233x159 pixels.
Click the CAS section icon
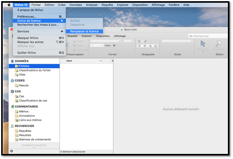[13, 91]
